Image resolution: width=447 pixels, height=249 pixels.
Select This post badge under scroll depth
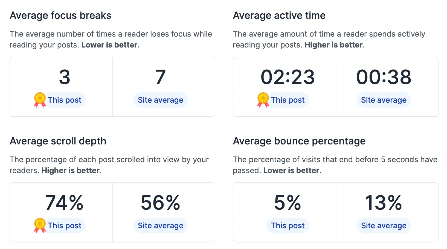[65, 226]
